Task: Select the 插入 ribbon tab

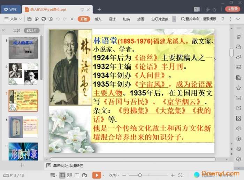Action: coord(98,19)
